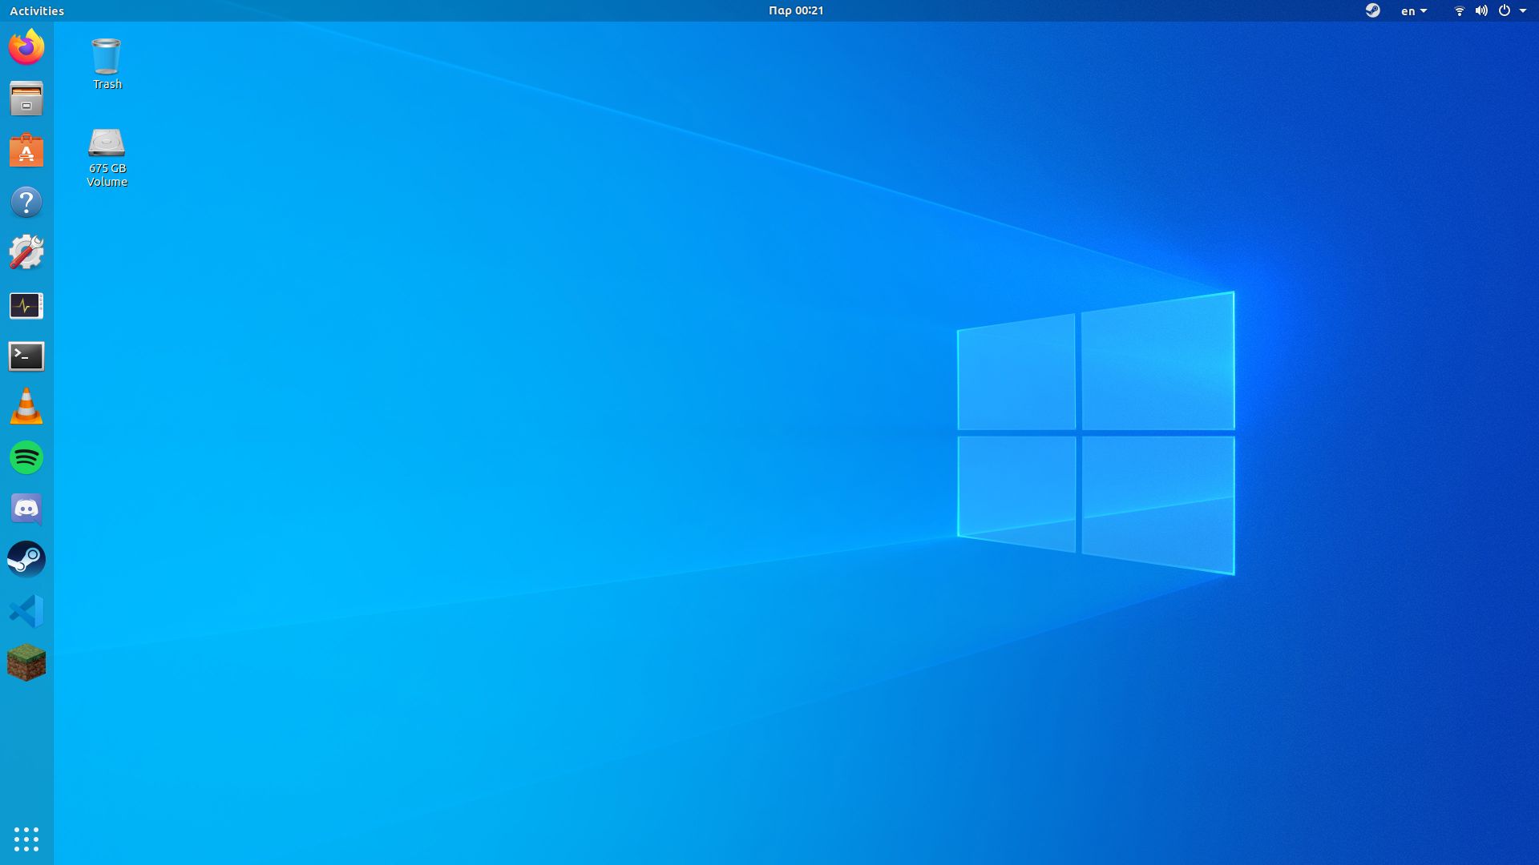The width and height of the screenshot is (1539, 865).
Task: Click Steam tray icon in top bar
Action: click(x=1373, y=10)
